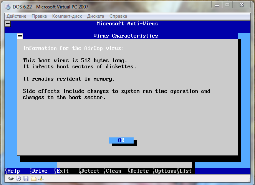Open the Справка menu

click(x=118, y=16)
